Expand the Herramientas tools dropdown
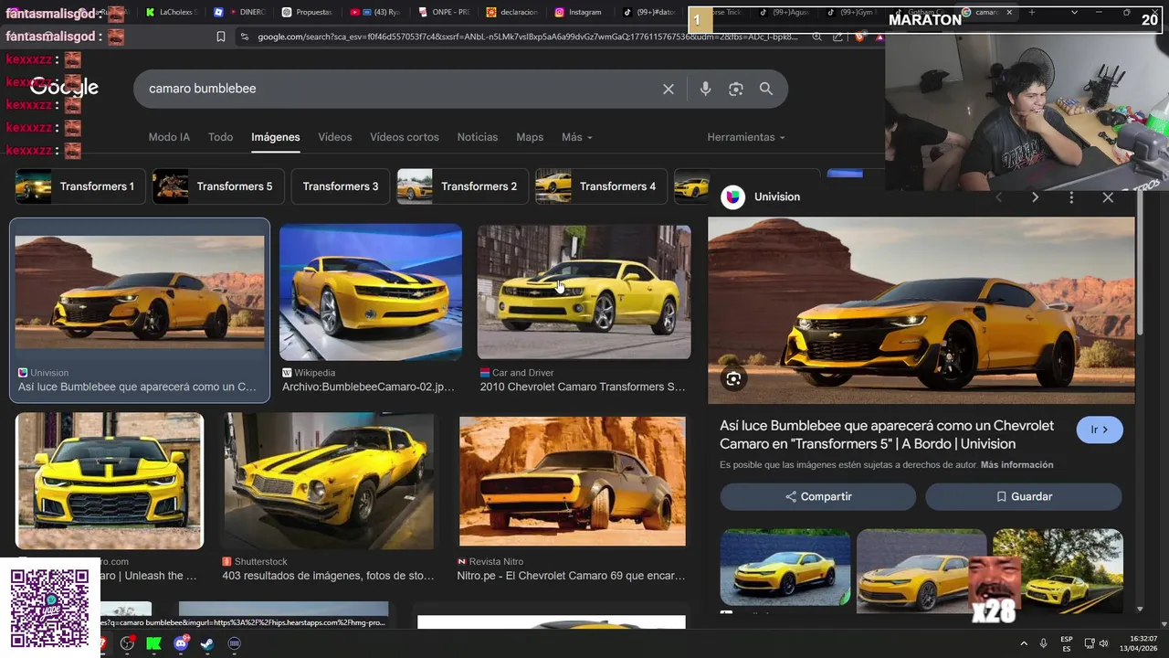 746,137
